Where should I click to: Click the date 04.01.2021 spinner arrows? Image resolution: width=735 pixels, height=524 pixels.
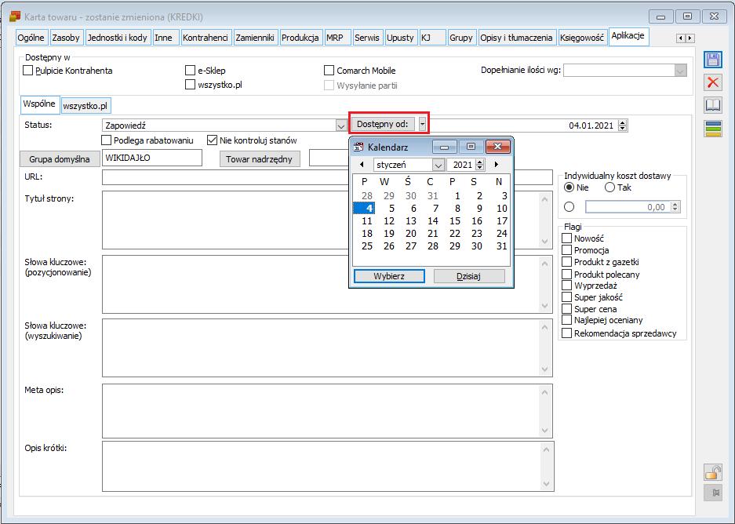[623, 126]
